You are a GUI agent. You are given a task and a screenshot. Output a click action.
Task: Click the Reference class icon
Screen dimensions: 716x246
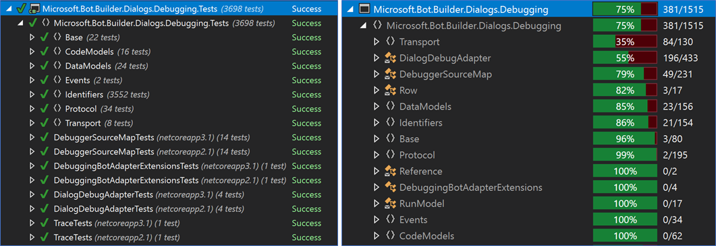(390, 171)
